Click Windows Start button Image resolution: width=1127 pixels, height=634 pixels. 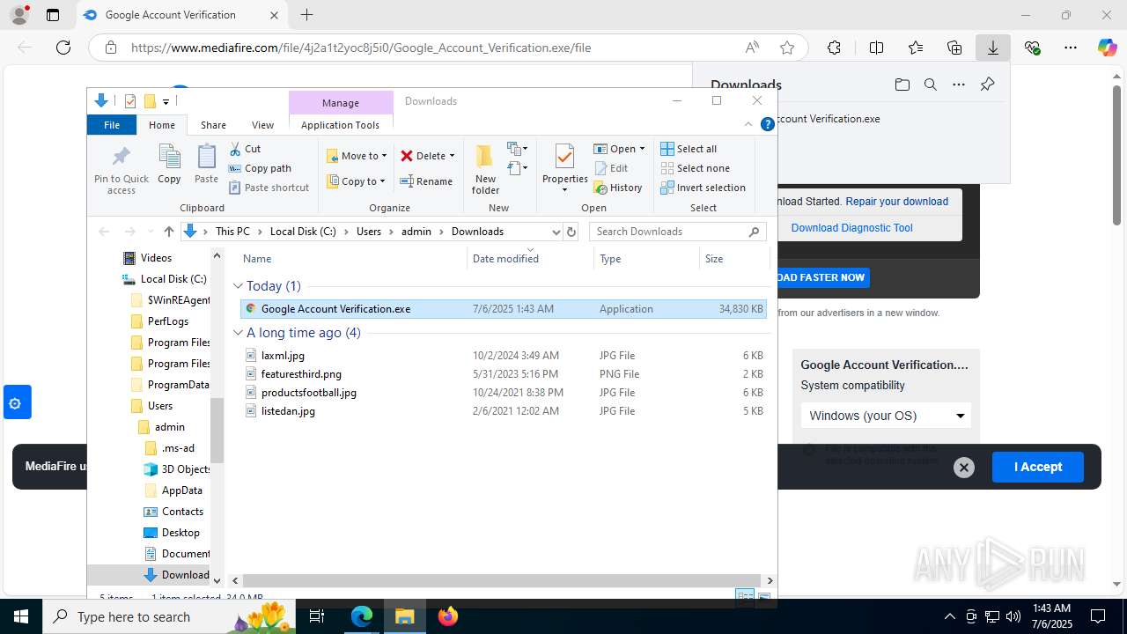point(21,616)
